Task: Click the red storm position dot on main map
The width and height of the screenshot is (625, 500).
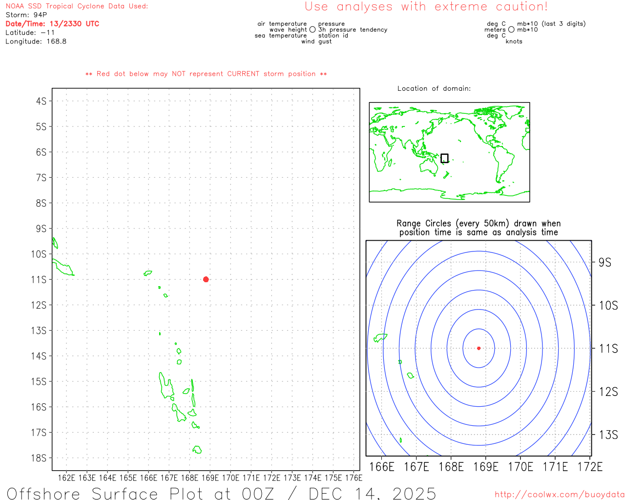Action: (206, 279)
